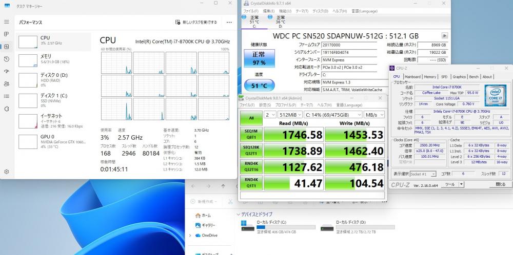Open Services icon in Task Manager sidebar

(7, 109)
